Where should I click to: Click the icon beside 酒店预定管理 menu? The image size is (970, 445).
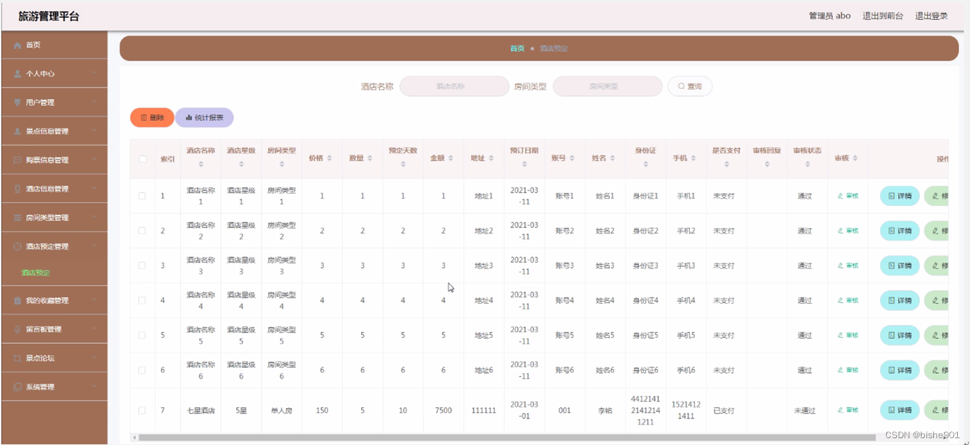tap(18, 246)
